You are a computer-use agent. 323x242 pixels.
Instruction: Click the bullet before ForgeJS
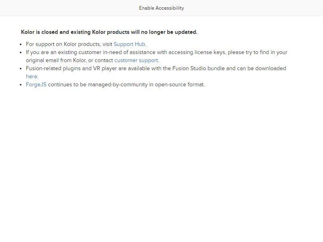21,85
